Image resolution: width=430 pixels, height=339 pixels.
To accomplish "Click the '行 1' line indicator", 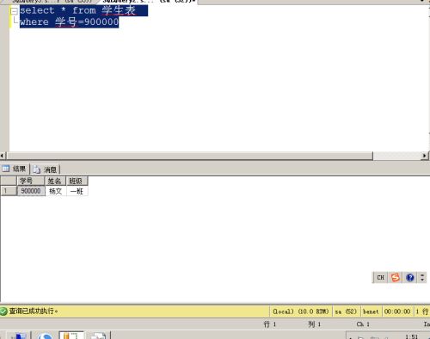I will click(x=269, y=324).
